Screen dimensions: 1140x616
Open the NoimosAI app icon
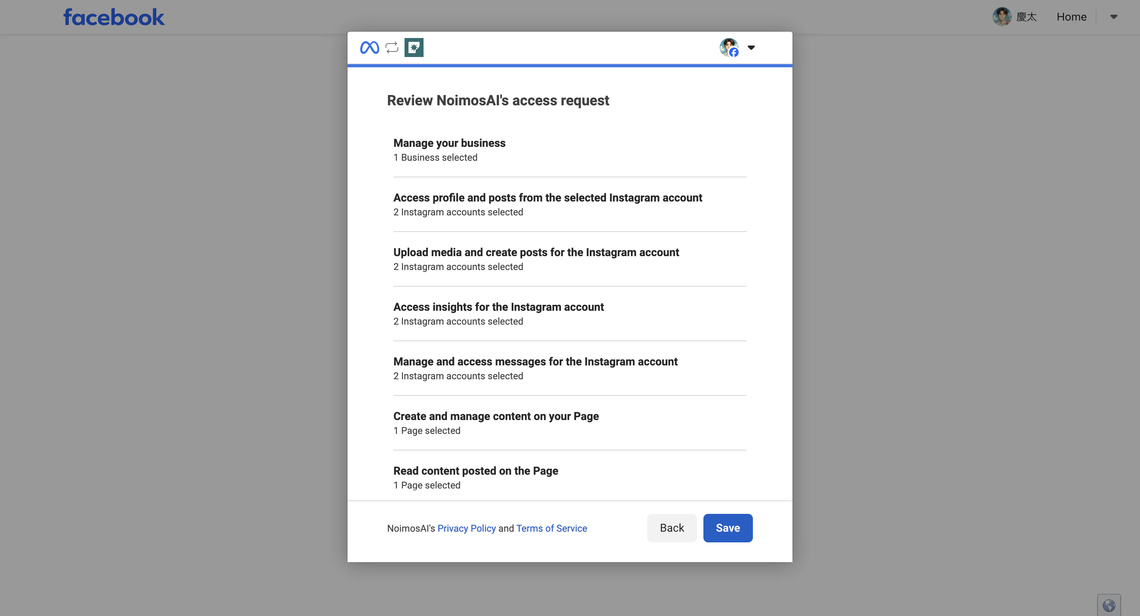point(414,48)
